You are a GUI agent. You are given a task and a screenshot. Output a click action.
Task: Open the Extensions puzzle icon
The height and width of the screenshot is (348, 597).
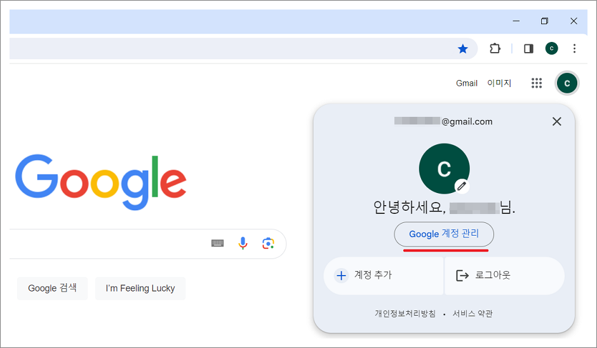coord(495,48)
